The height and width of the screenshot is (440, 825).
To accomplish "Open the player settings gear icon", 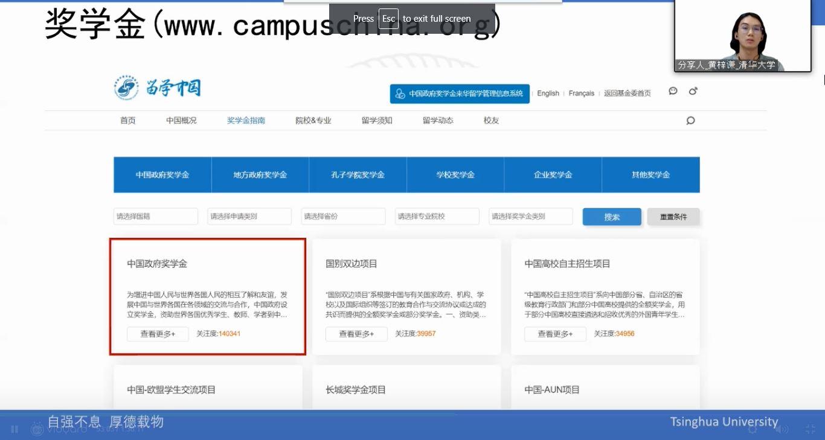I will point(753,429).
